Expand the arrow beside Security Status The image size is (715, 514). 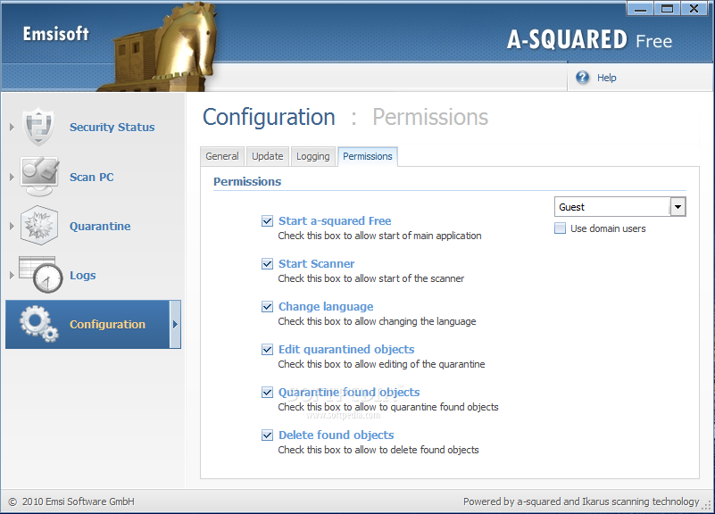(12, 127)
